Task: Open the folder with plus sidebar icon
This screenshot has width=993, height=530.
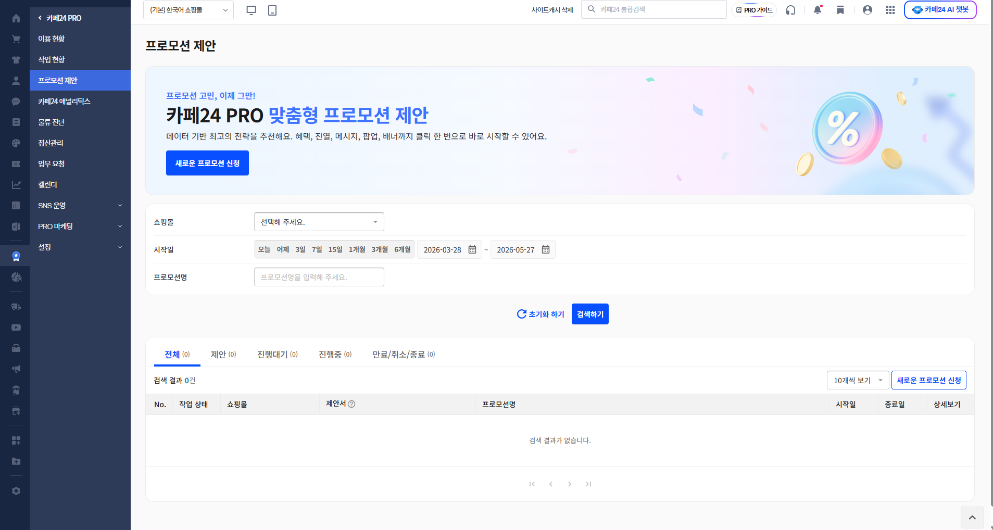Action: tap(16, 461)
